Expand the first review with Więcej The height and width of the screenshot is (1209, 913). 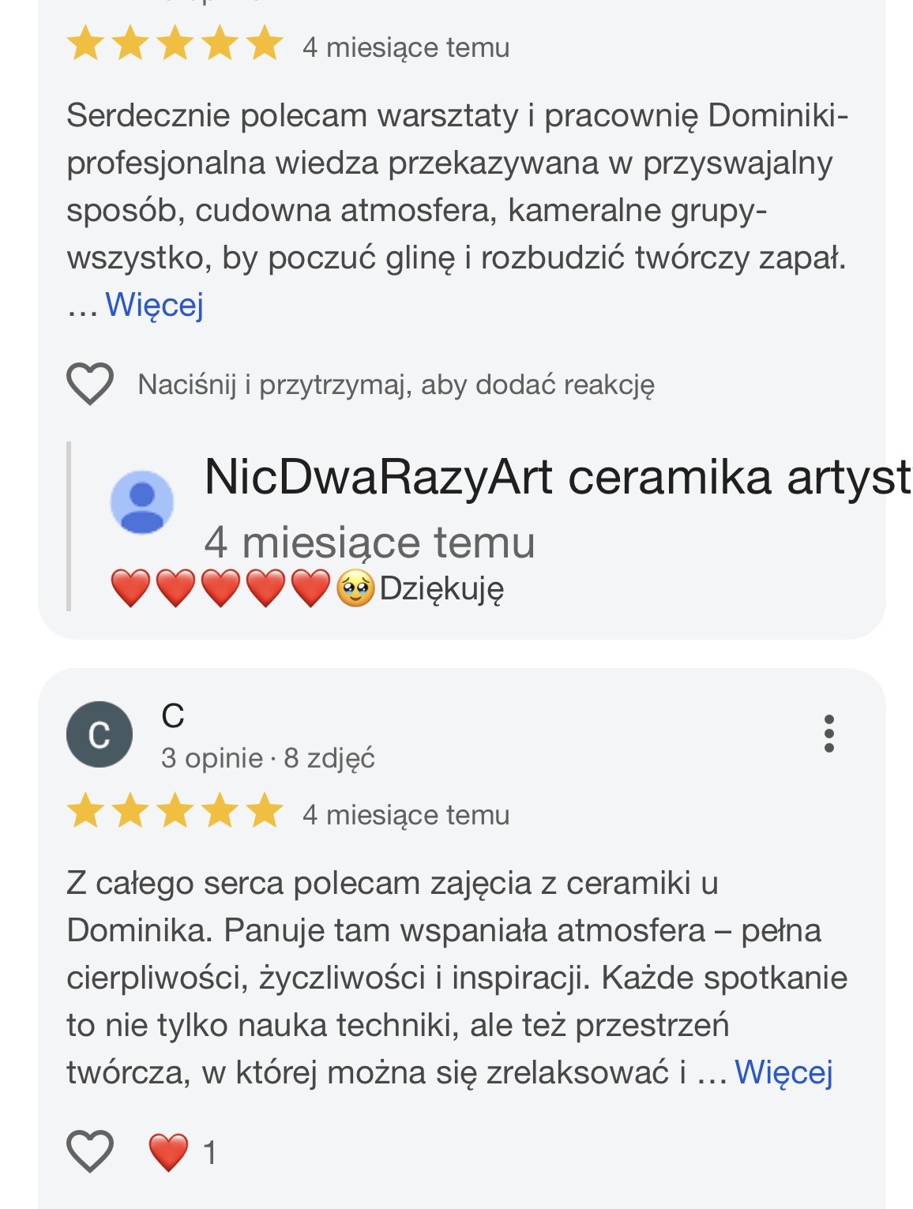[x=155, y=305]
